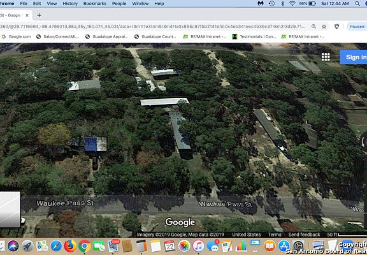Open Safari from the dock
The width and height of the screenshot is (367, 255).
[56, 246]
